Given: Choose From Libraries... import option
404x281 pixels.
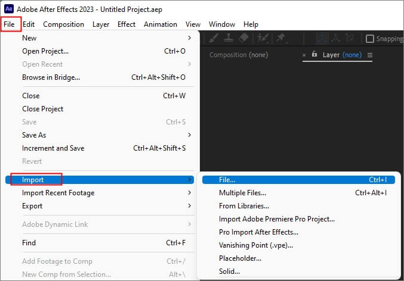Looking at the screenshot, I should coord(298,206).
